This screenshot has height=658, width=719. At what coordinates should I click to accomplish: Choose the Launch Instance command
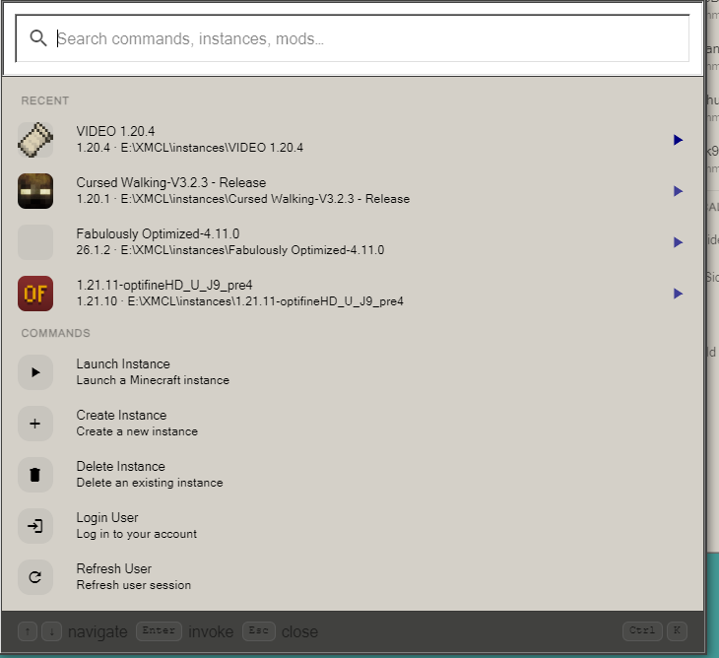(x=353, y=372)
